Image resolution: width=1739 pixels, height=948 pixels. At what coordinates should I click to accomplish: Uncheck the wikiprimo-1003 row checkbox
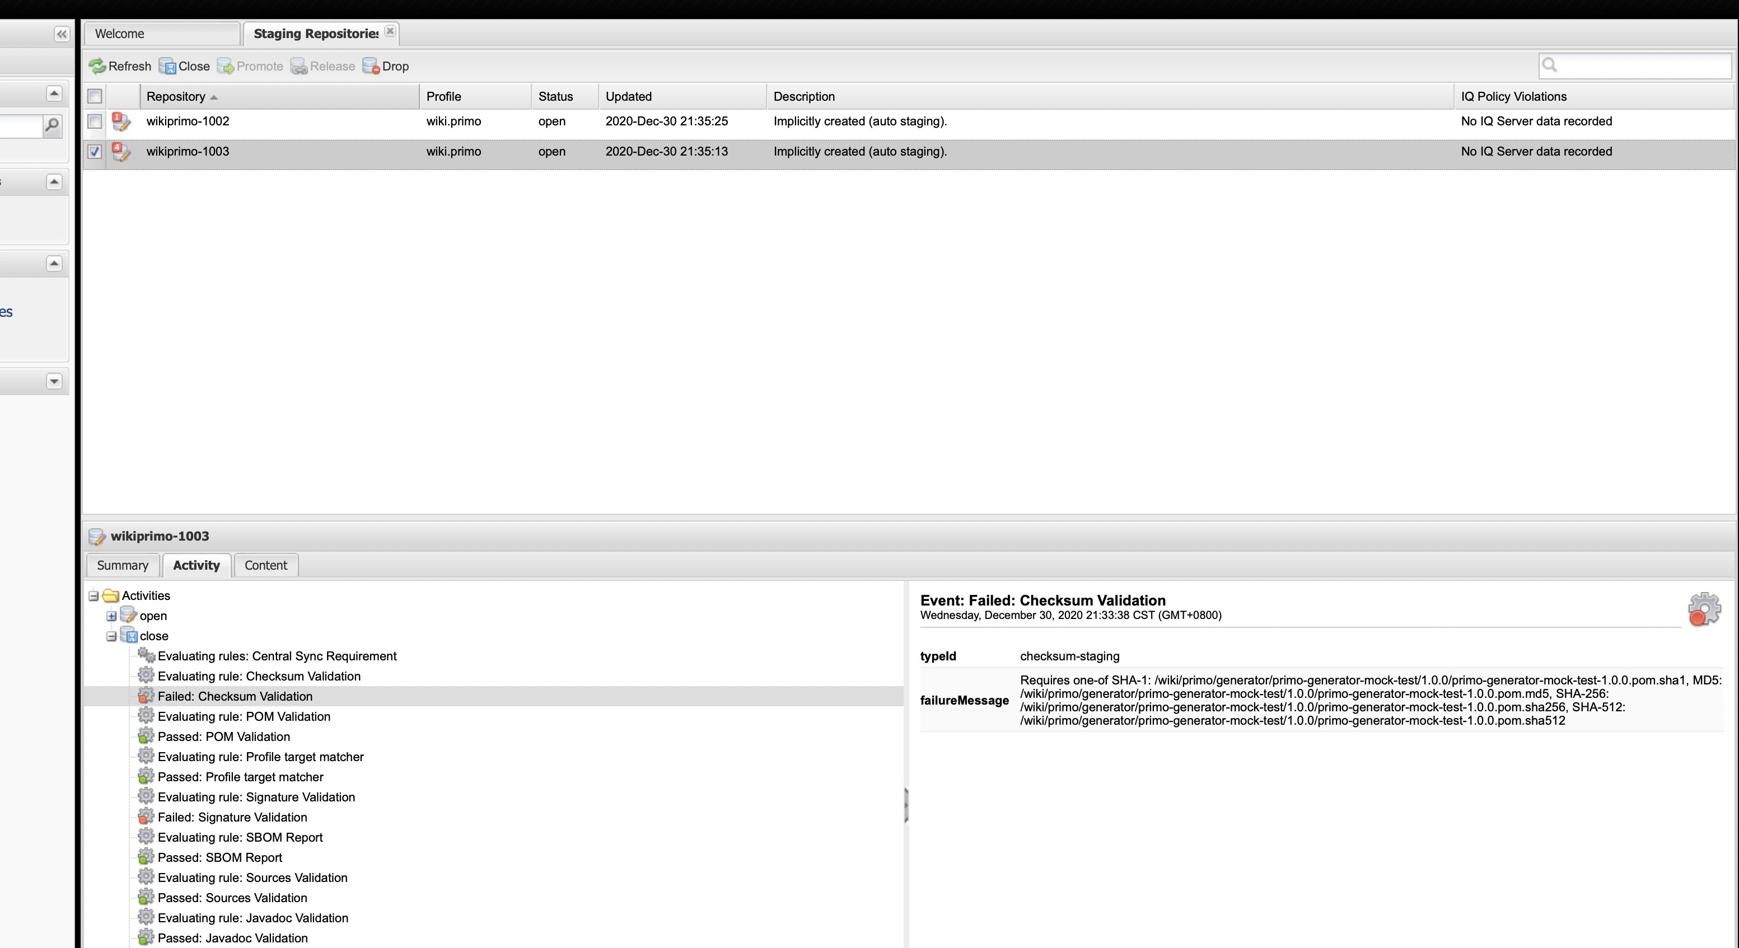click(95, 152)
